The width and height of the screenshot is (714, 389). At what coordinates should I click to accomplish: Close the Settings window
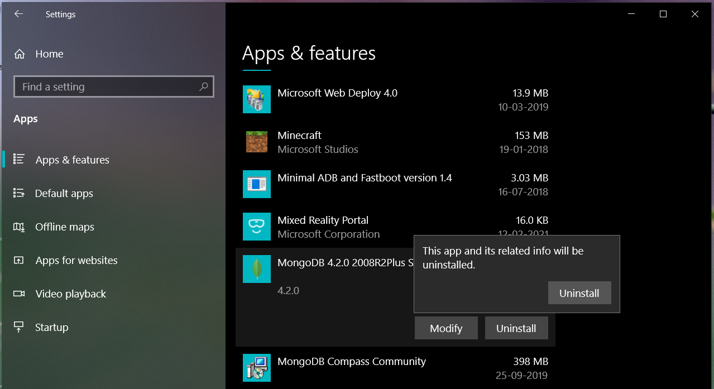(695, 14)
